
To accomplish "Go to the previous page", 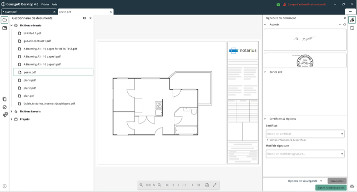I will [x=173, y=185].
